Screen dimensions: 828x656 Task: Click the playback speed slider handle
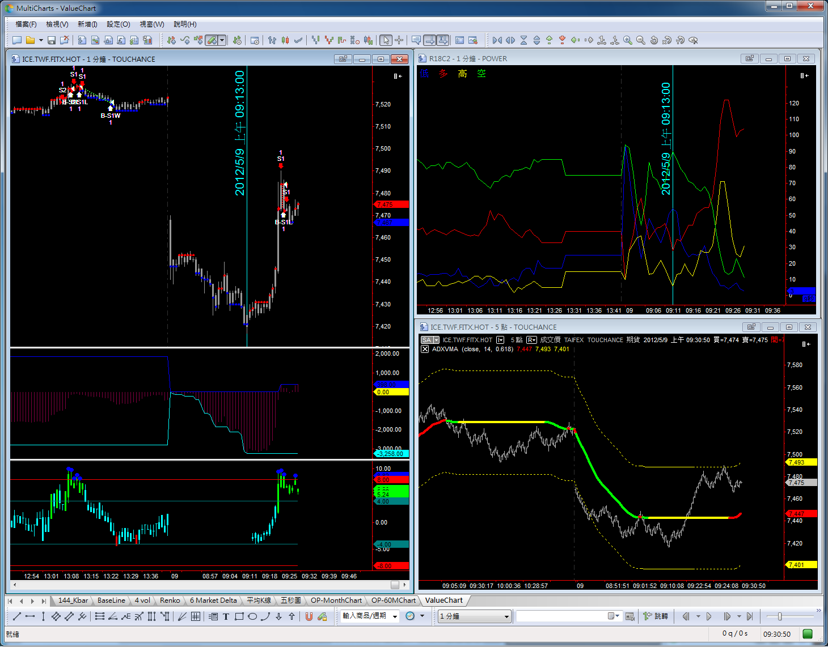[780, 616]
